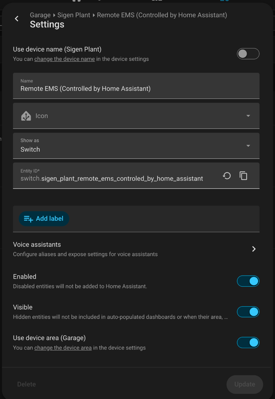Screen dimensions: 275x399
Task: Edit the Name field text
Action: 136,86
